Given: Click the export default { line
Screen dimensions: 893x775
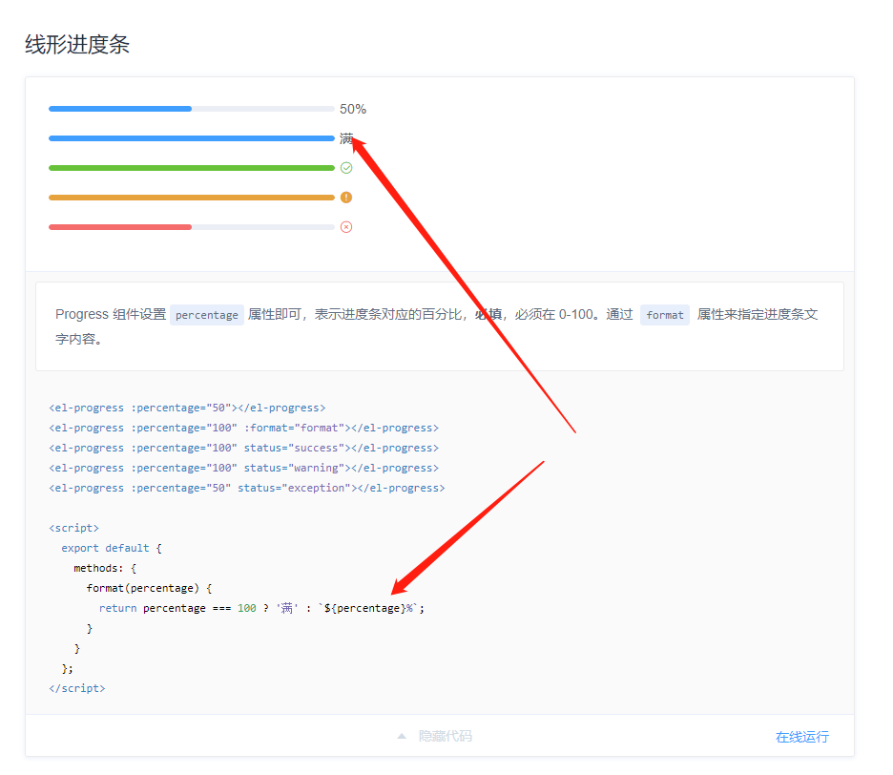Looking at the screenshot, I should [x=112, y=548].
